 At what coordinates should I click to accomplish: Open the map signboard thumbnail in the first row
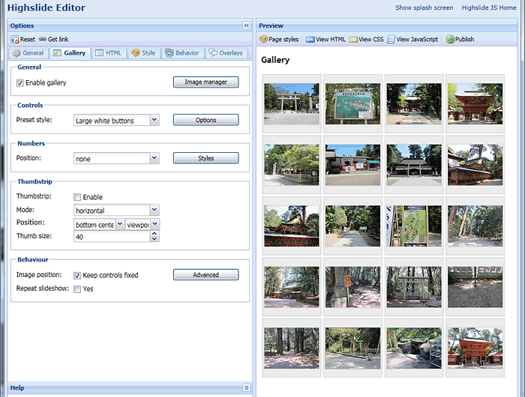click(353, 103)
